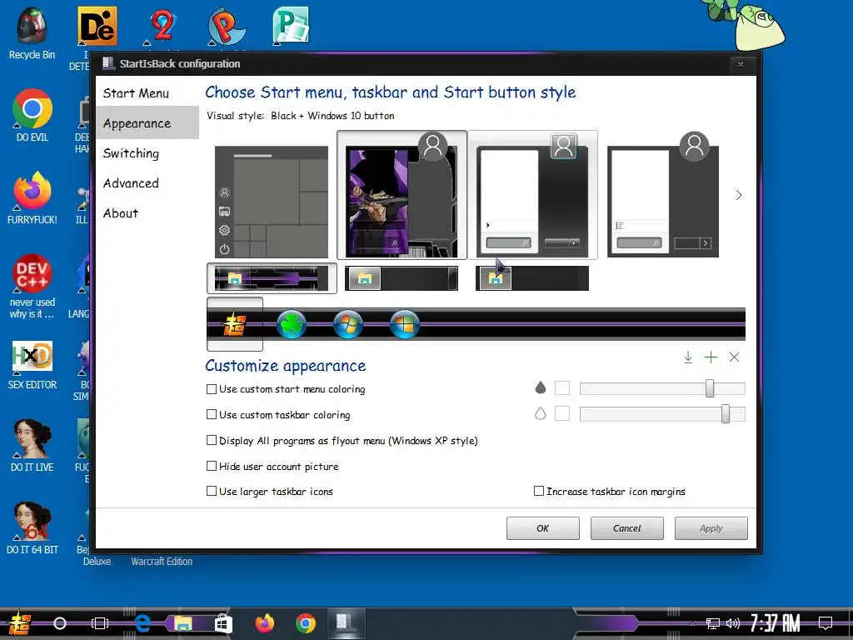Open the DO IT 64 BIT desktop icon
Image resolution: width=853 pixels, height=640 pixels.
point(32,527)
